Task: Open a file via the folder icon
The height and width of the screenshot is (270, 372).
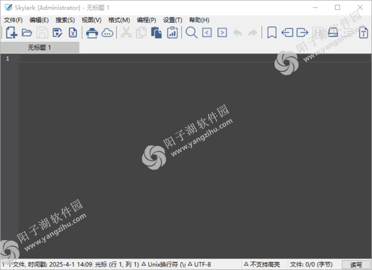Action: (x=27, y=33)
